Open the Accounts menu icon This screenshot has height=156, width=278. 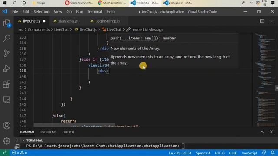(7, 126)
